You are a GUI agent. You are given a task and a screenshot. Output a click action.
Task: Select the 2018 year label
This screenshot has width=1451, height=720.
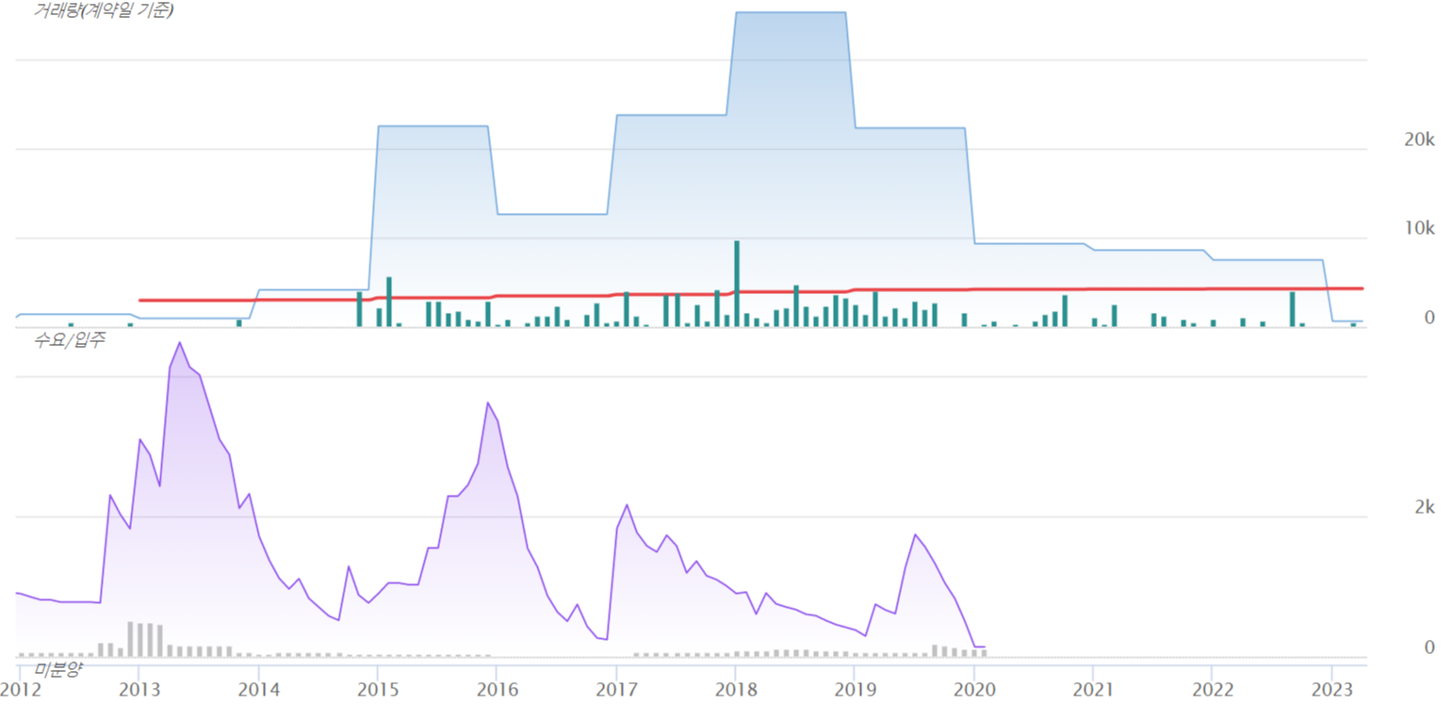[735, 692]
